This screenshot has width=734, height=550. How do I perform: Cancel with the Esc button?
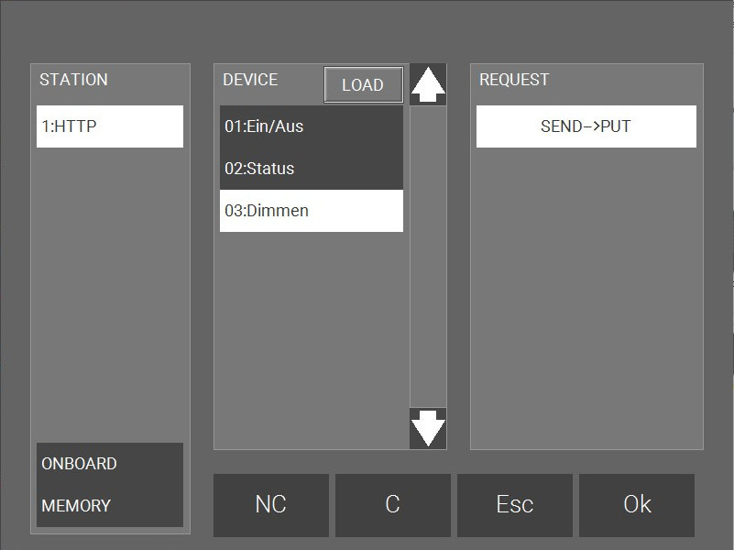point(514,505)
